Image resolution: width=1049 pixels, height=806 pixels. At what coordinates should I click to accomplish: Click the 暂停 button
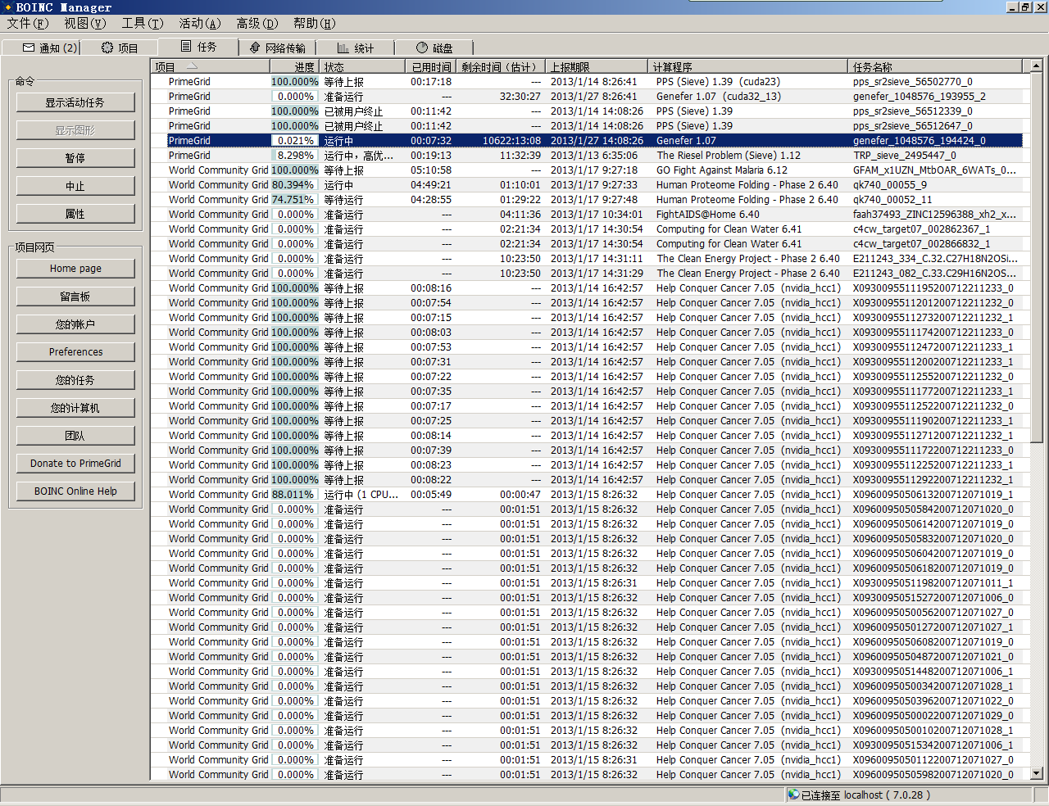75,158
